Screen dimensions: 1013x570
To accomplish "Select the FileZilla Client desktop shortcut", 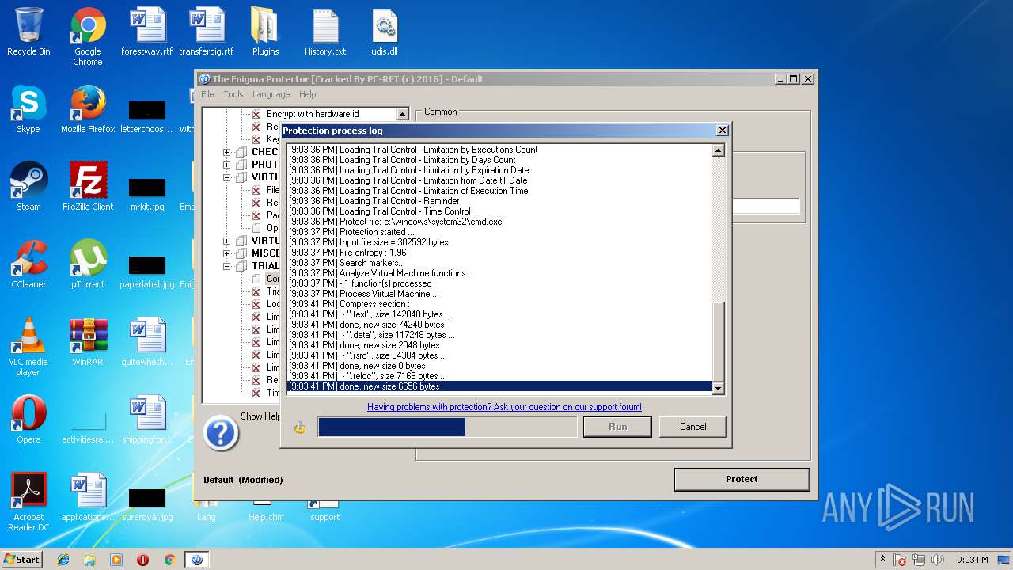I will tap(88, 187).
